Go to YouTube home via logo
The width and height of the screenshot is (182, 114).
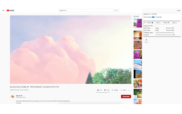click(11, 11)
